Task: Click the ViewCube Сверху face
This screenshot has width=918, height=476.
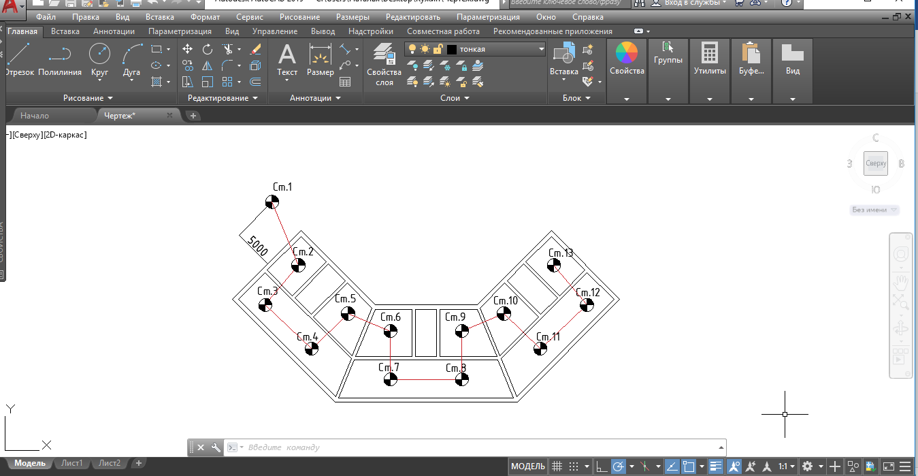Action: point(876,163)
